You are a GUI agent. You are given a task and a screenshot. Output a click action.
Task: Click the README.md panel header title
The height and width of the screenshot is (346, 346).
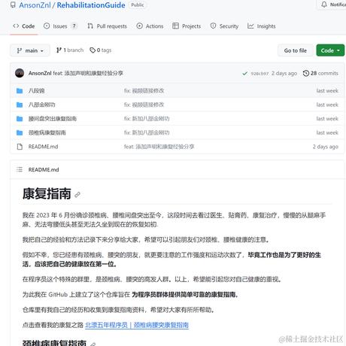click(x=44, y=170)
